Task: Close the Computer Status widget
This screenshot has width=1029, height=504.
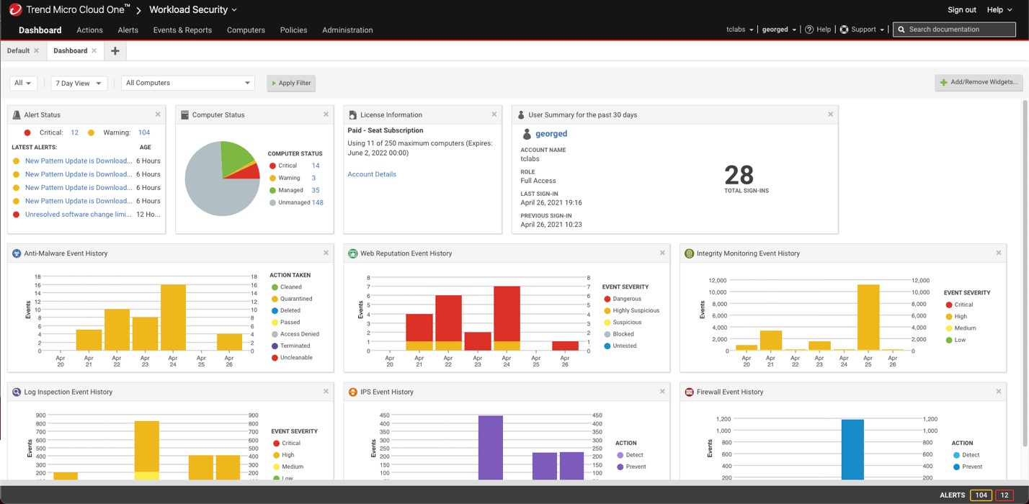Action: click(x=326, y=114)
